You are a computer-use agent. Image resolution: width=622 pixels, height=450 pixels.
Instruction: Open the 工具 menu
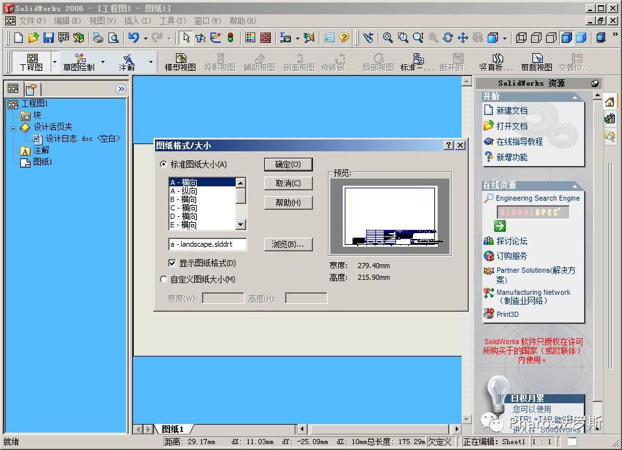click(173, 21)
